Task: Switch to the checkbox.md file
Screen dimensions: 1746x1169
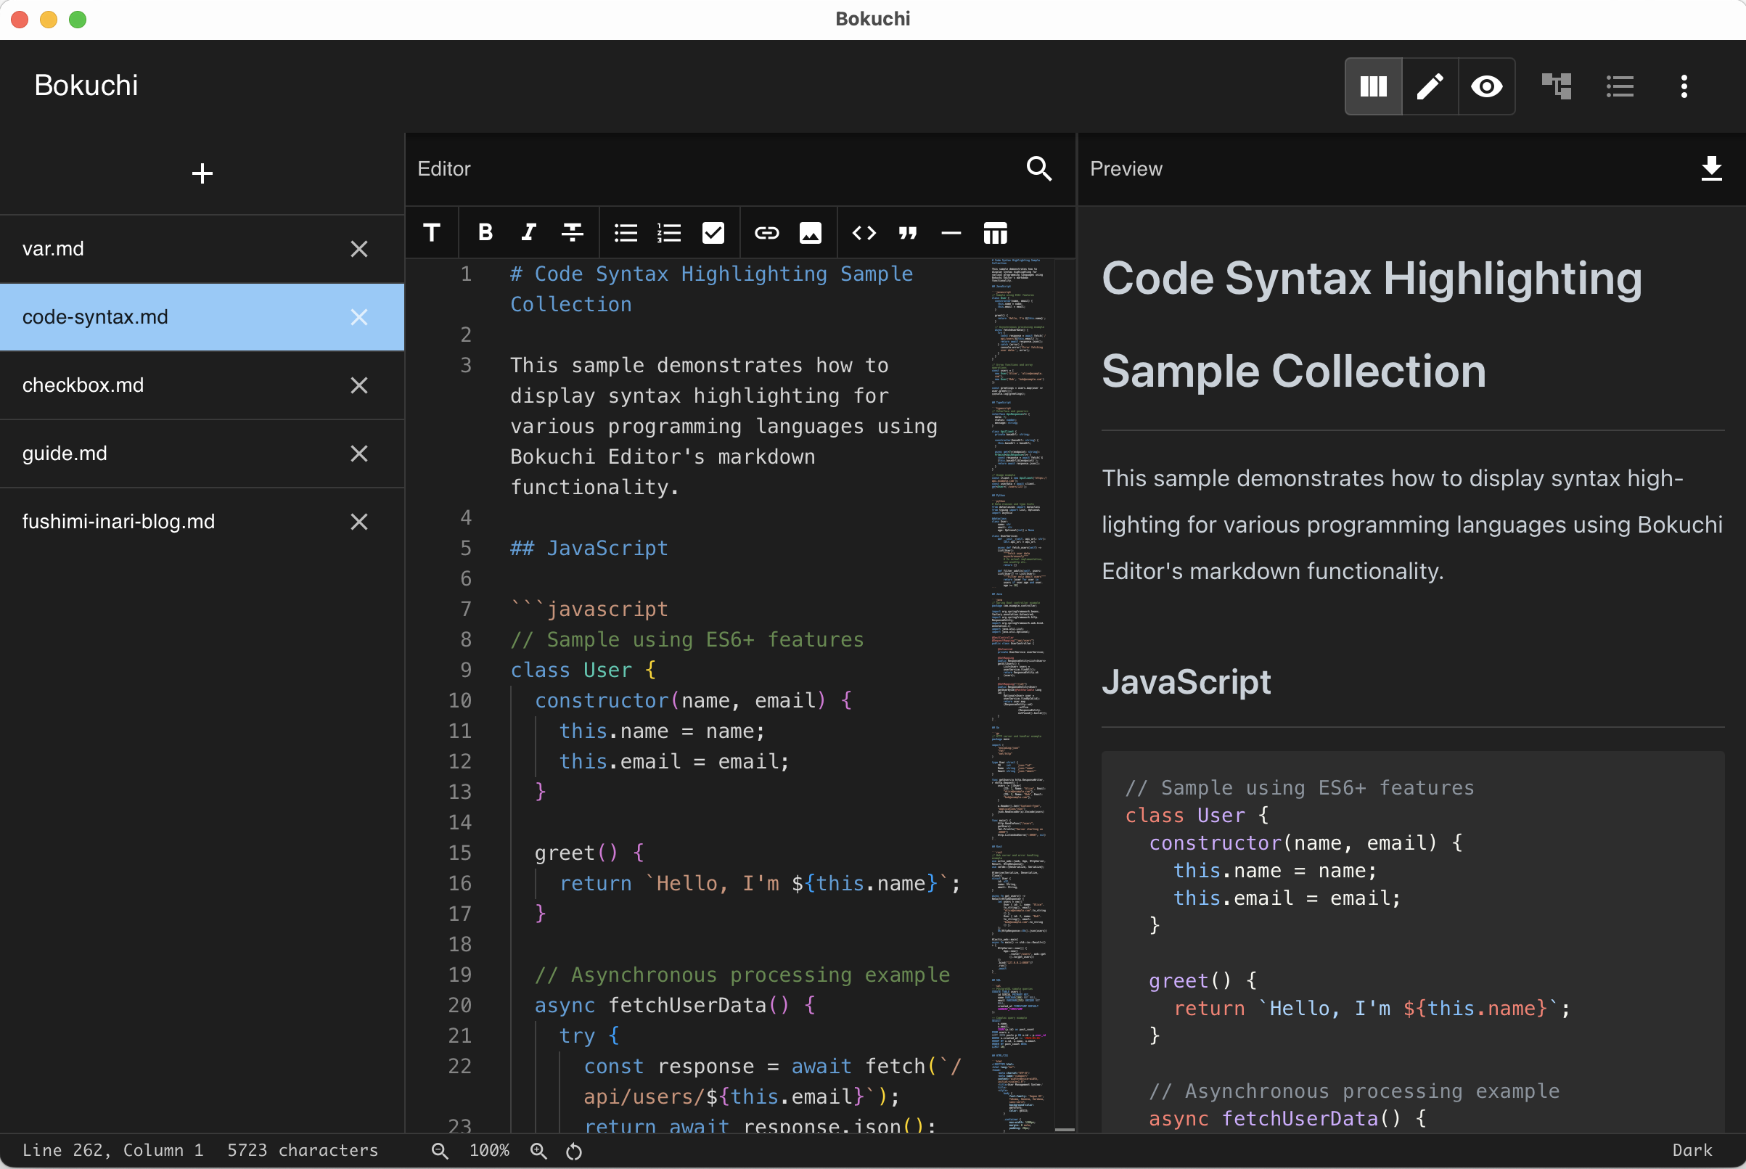Action: tap(149, 385)
